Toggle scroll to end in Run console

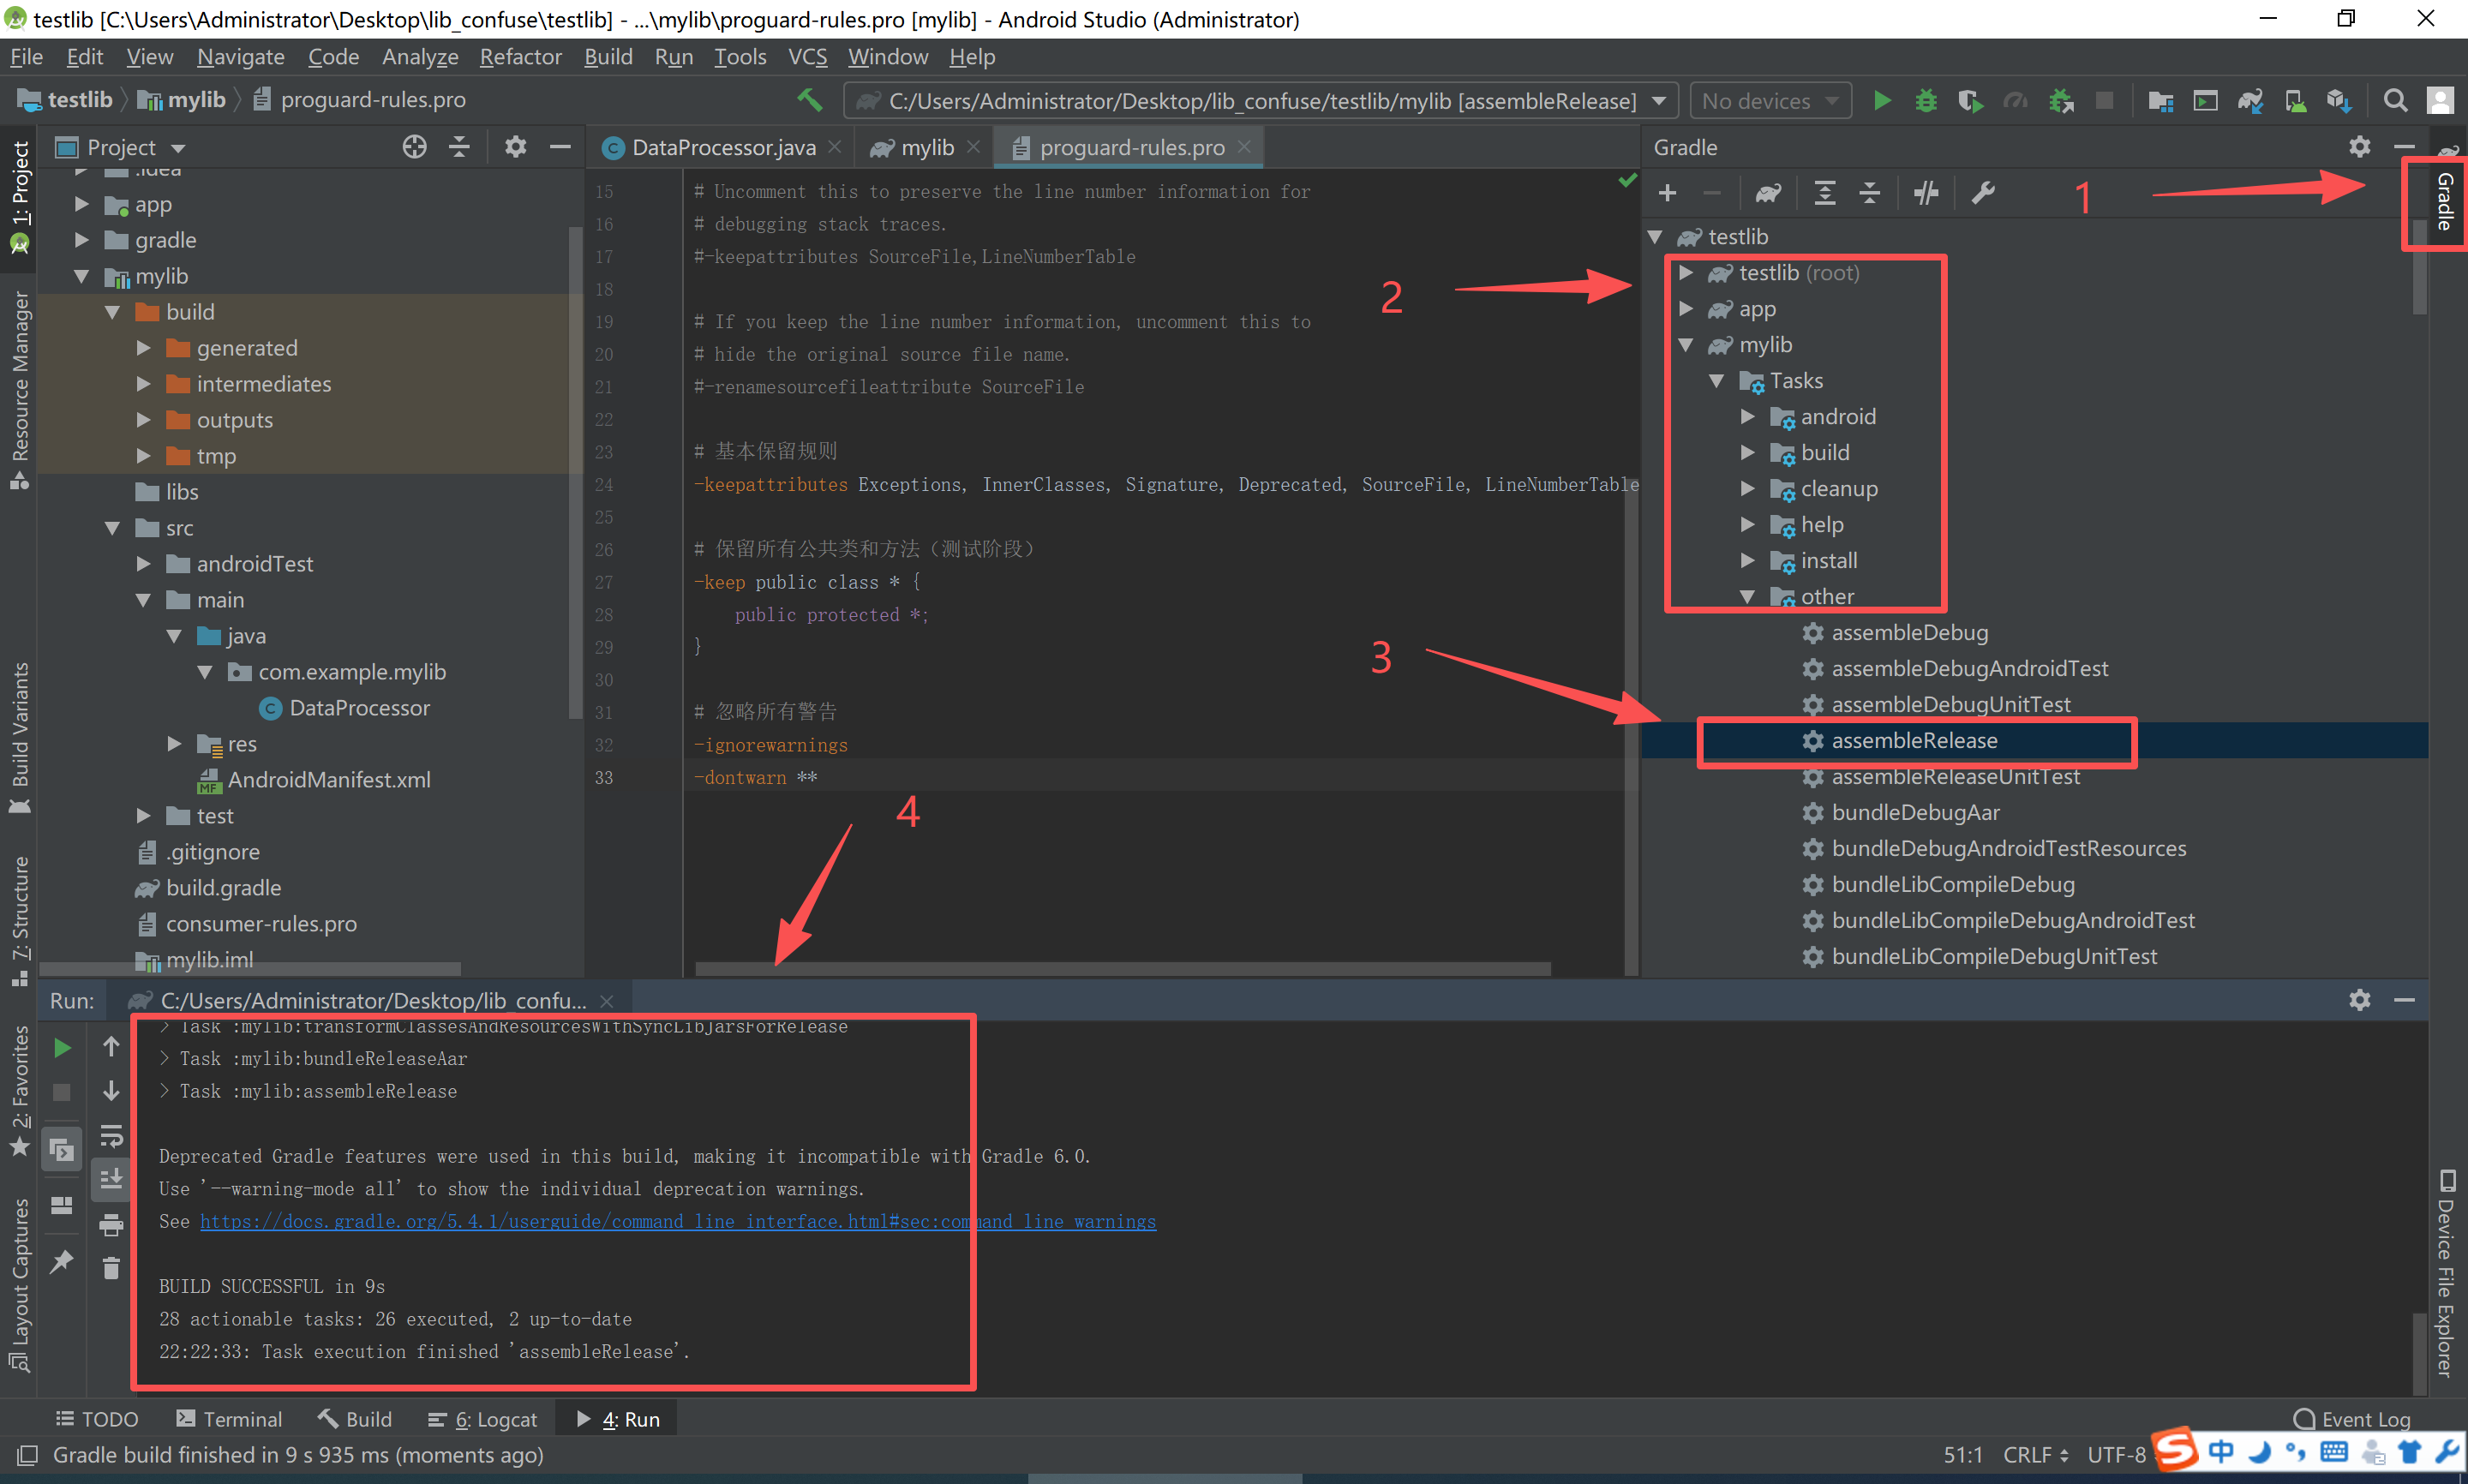pos(111,1180)
